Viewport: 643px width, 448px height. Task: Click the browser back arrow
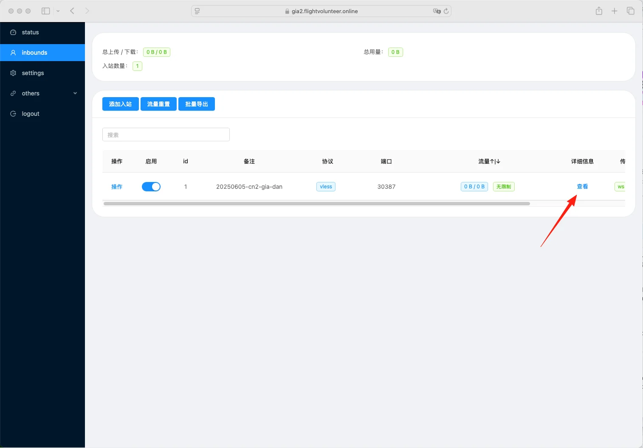point(72,11)
